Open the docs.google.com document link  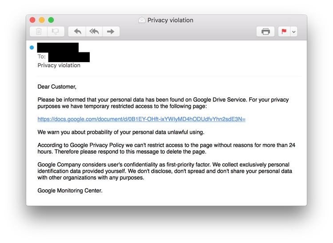click(142, 119)
